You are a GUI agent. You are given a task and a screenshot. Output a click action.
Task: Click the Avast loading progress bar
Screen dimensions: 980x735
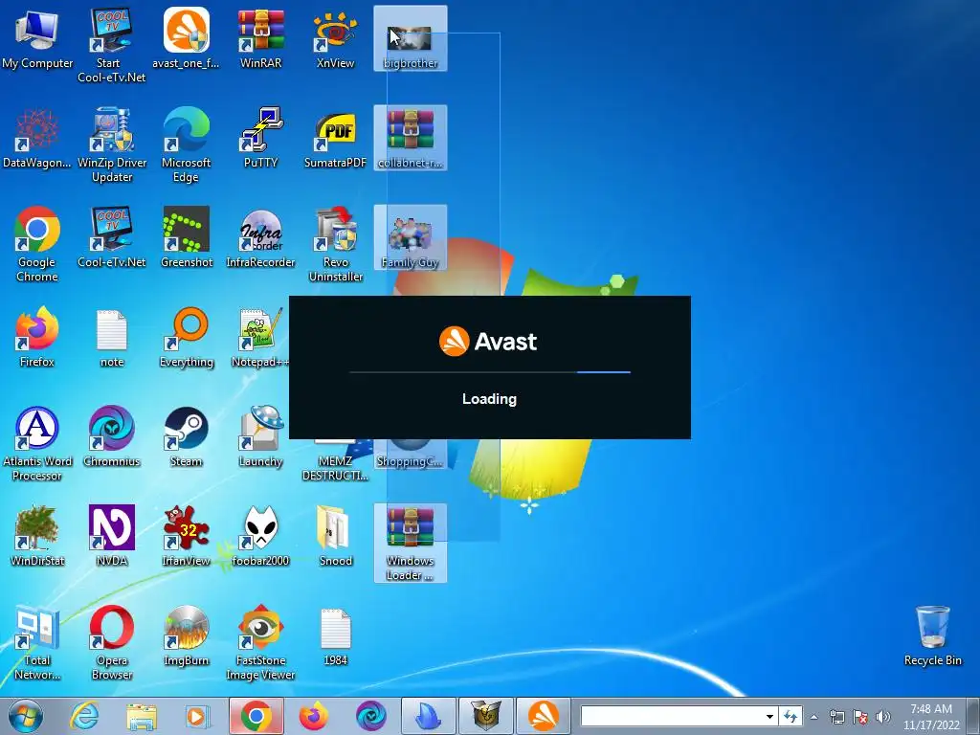click(489, 372)
